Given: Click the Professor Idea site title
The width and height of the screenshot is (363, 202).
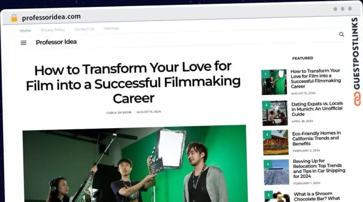Looking at the screenshot, I should pos(56,42).
